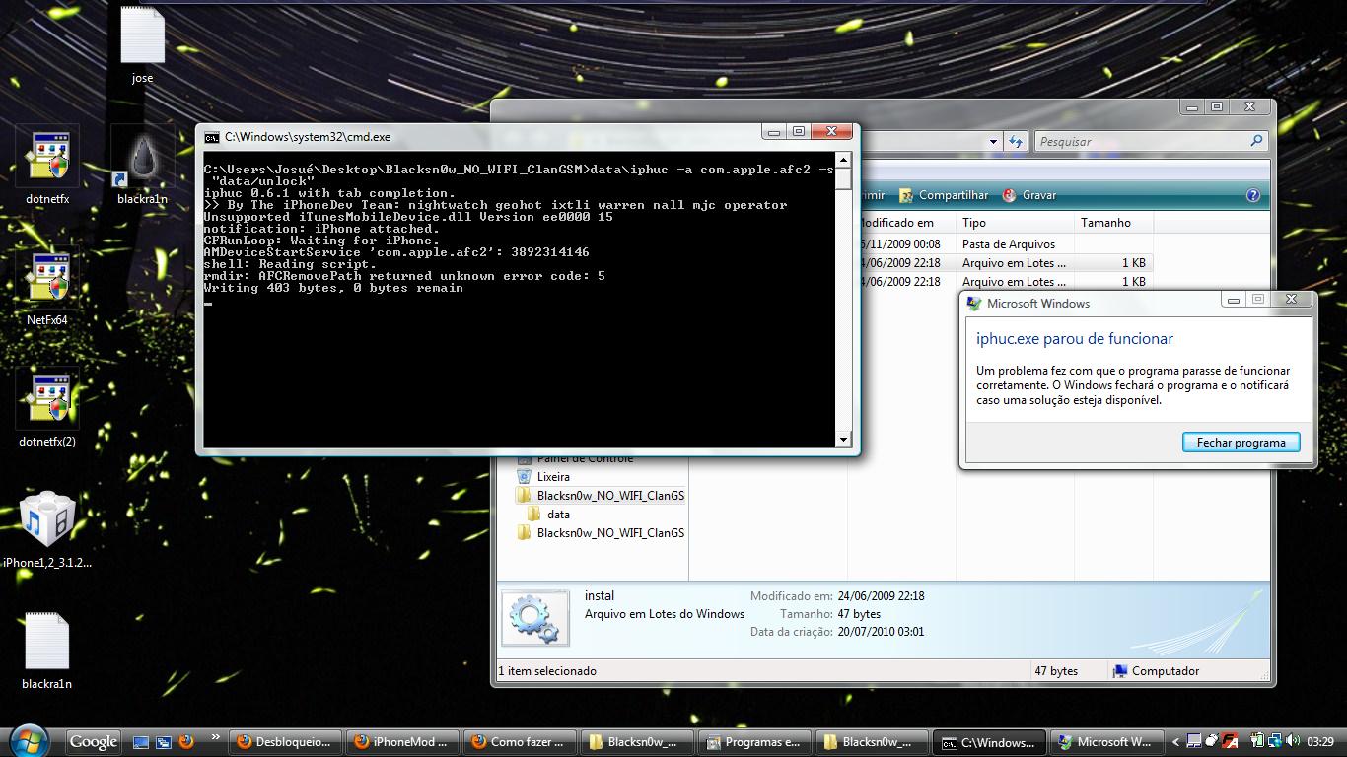Click the Fechar programa button
Viewport: 1347px width, 757px height.
click(1241, 443)
